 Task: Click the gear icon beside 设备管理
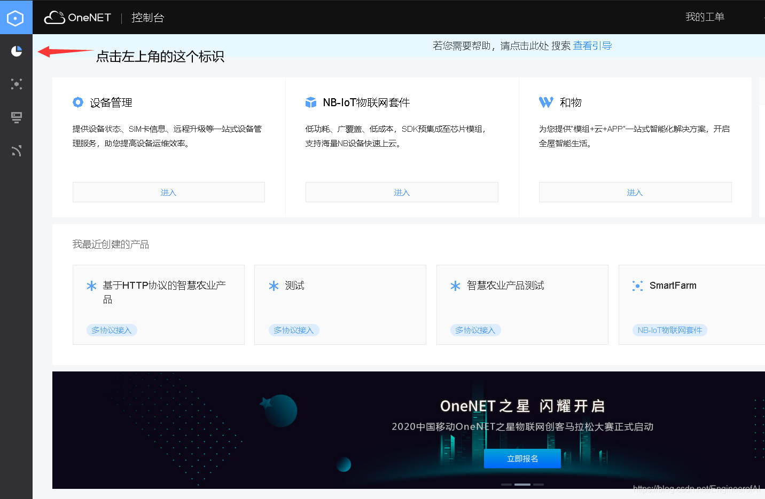[78, 102]
